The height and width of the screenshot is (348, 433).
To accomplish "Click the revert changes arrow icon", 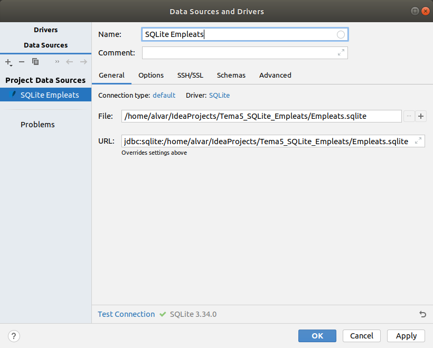I will pos(422,314).
